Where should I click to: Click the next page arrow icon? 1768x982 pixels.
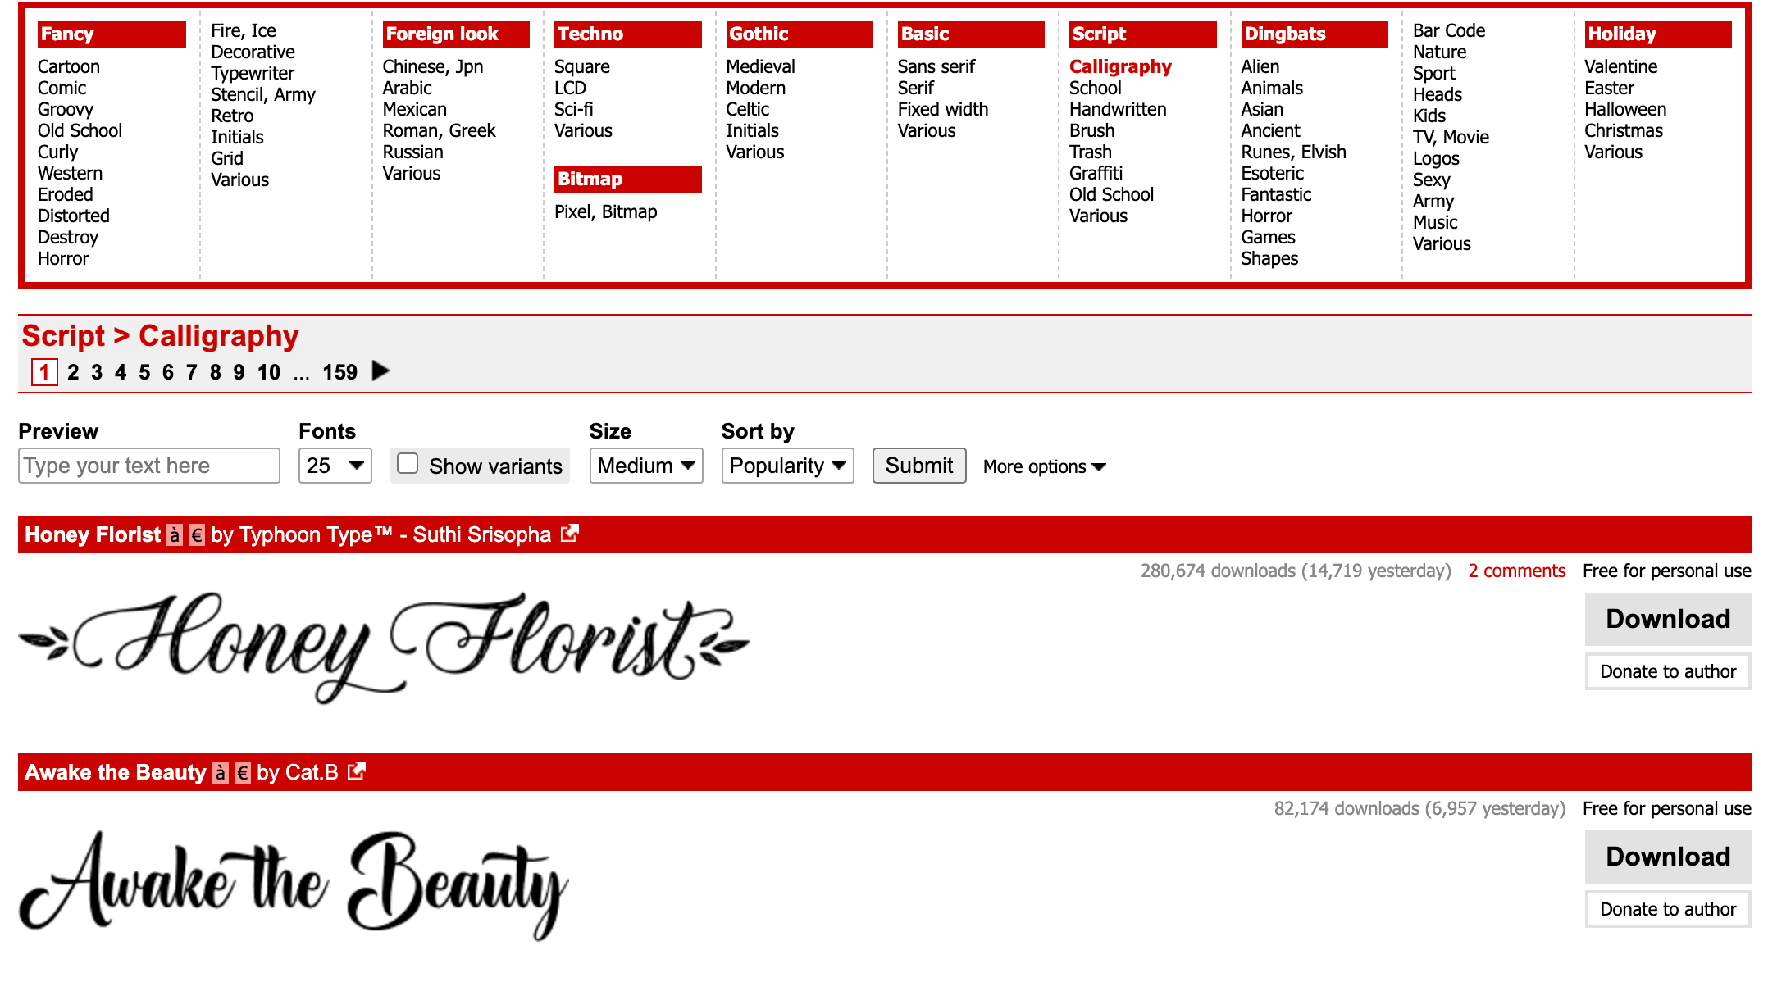(x=380, y=371)
